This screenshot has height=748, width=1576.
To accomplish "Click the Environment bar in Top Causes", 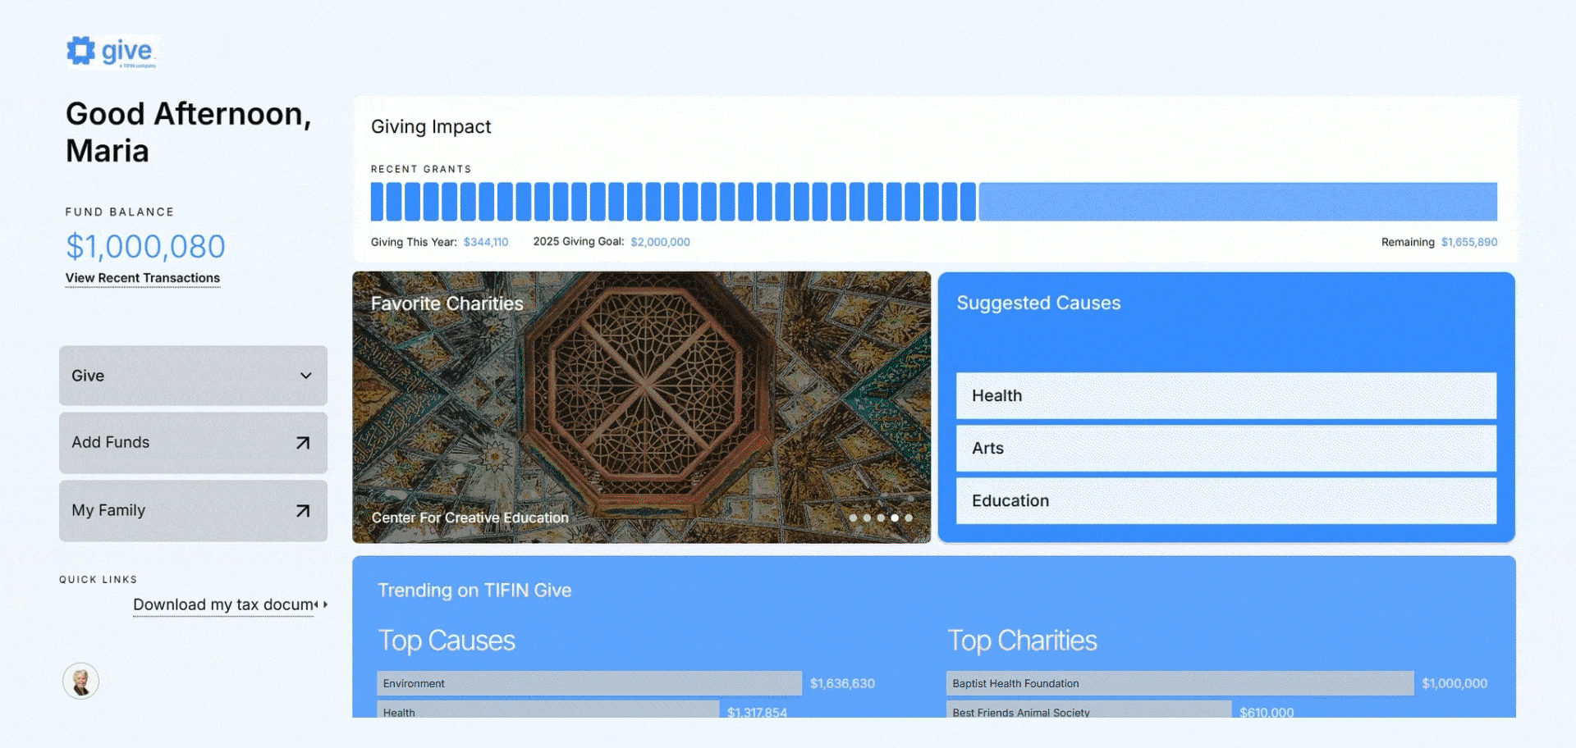I will coord(589,683).
